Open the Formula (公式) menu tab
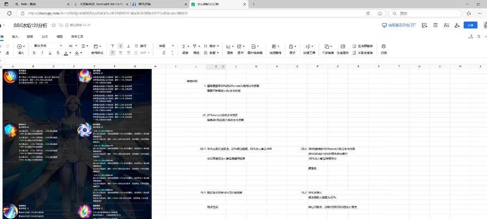This screenshot has height=219, width=487. (45, 36)
